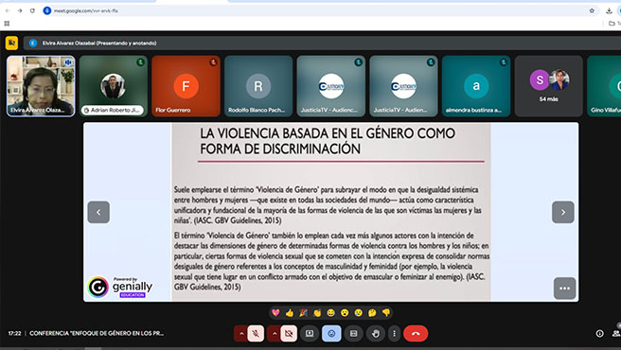Viewport: 621px width, 350px height.
Task: Click the browser back arrow
Action: [8, 10]
